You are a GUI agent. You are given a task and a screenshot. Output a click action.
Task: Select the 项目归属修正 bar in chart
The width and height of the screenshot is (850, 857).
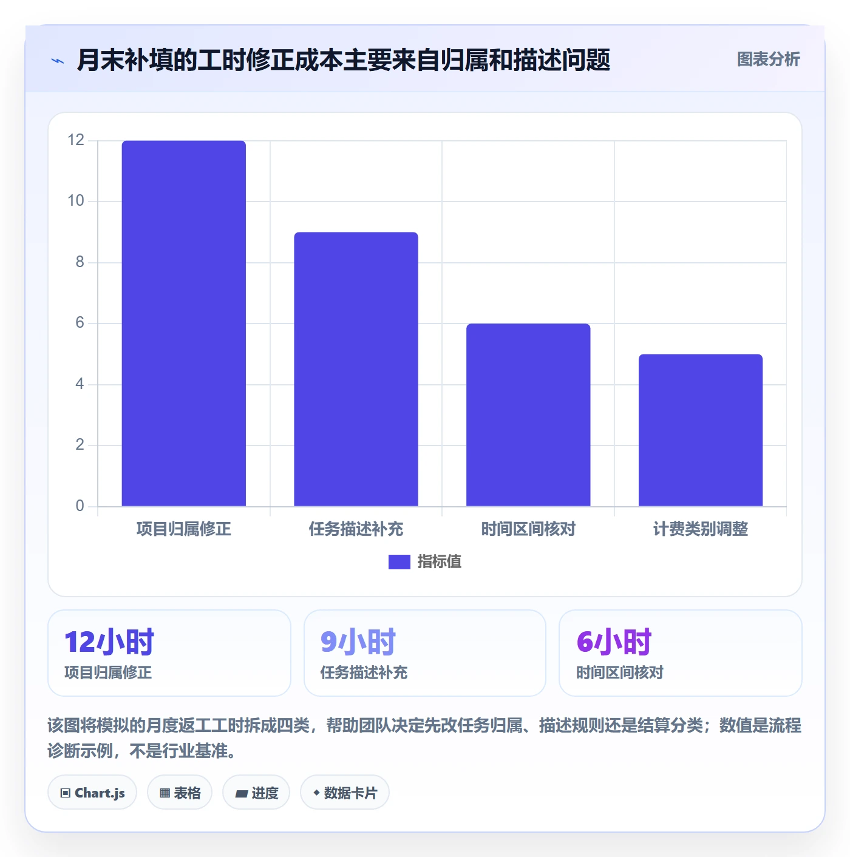[x=184, y=323]
